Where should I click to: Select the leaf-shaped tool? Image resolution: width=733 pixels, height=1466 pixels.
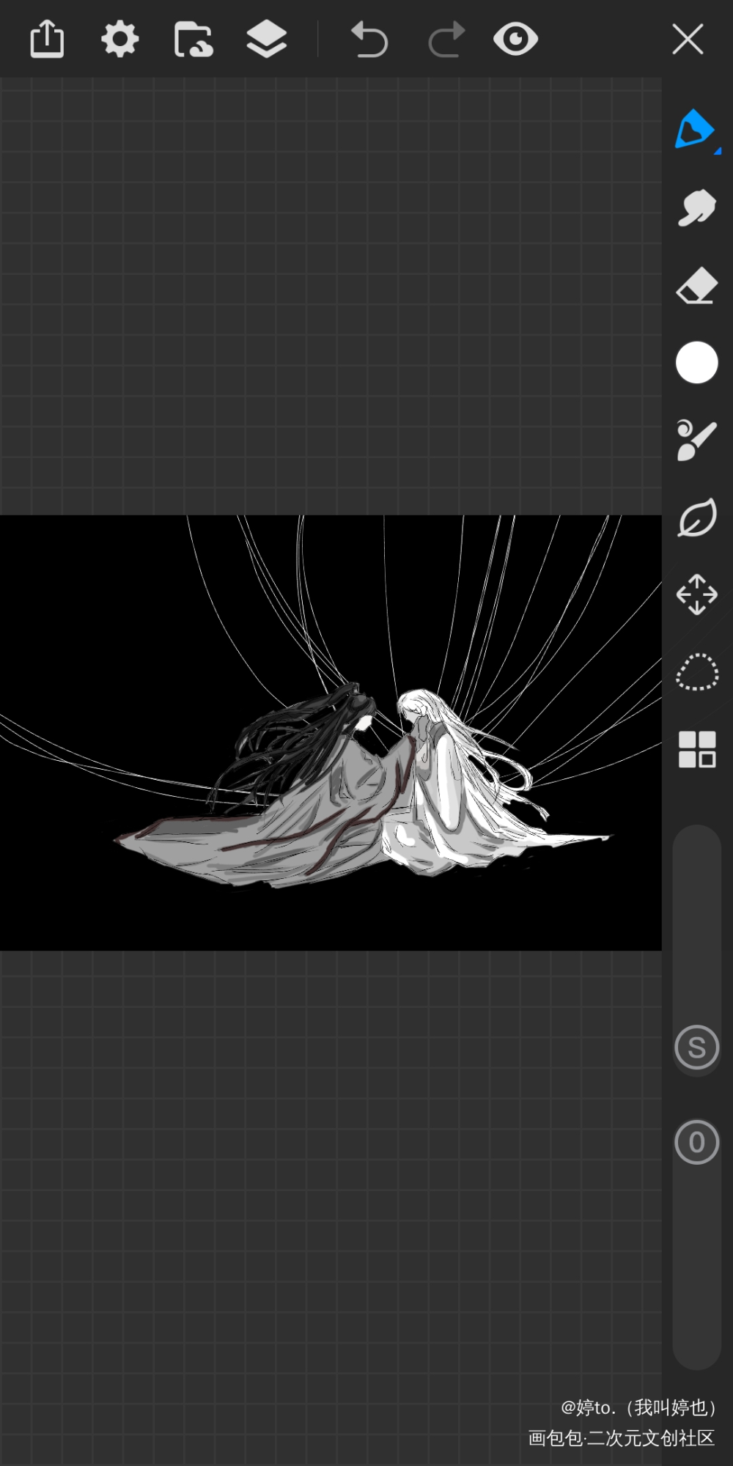(696, 517)
